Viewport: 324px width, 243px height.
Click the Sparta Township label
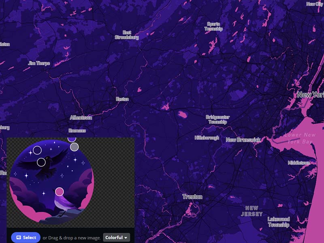(x=213, y=27)
